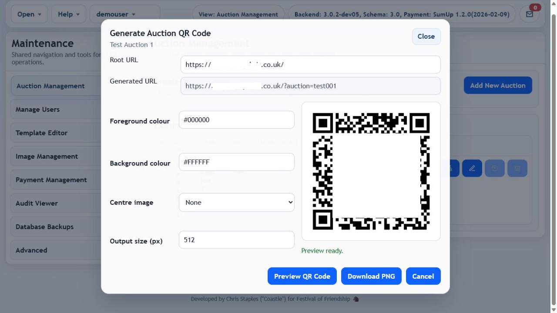
Task: Open Manage Users section
Action: (57, 110)
